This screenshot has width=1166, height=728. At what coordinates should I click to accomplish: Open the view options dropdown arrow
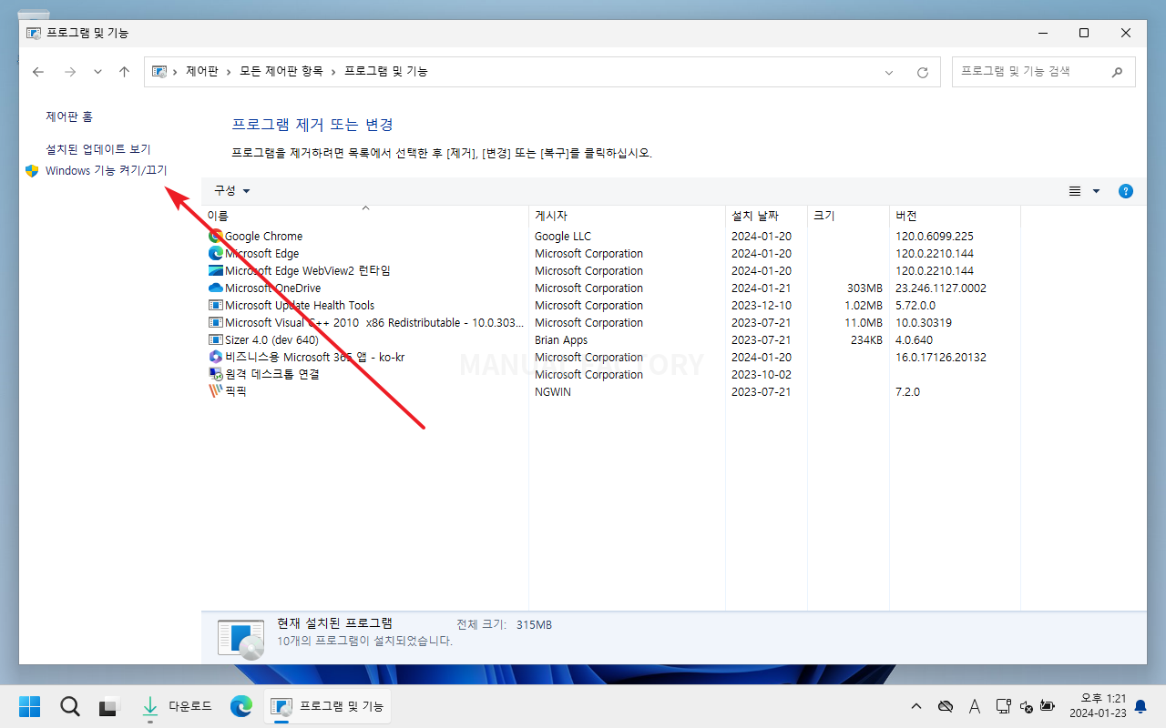[x=1096, y=191]
